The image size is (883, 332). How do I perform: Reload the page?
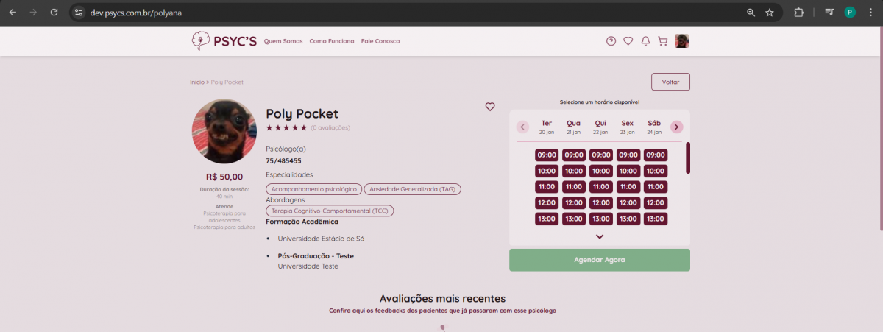[54, 13]
